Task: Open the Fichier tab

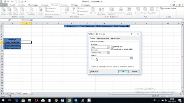Action: click(x=4, y=5)
